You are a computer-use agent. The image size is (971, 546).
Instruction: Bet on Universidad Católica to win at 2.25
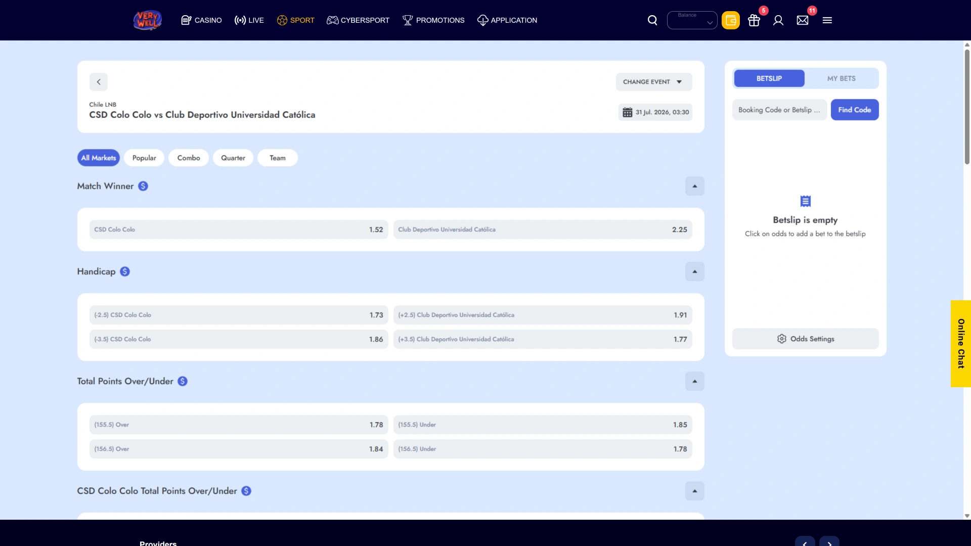click(x=543, y=230)
